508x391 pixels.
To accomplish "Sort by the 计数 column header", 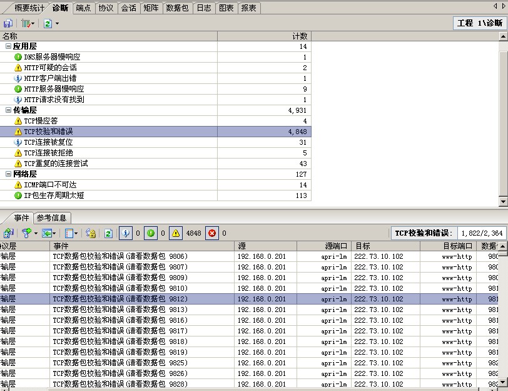I will click(263, 36).
